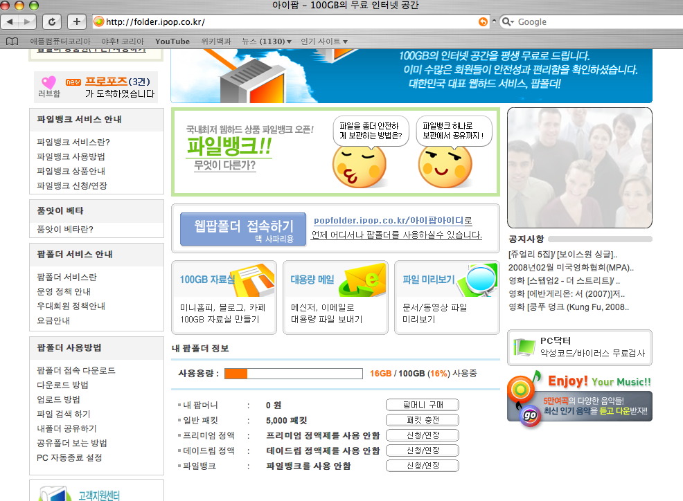Click 신청/연장 for 프리미엄 정액
Viewport: 683px width, 501px height.
pos(423,435)
